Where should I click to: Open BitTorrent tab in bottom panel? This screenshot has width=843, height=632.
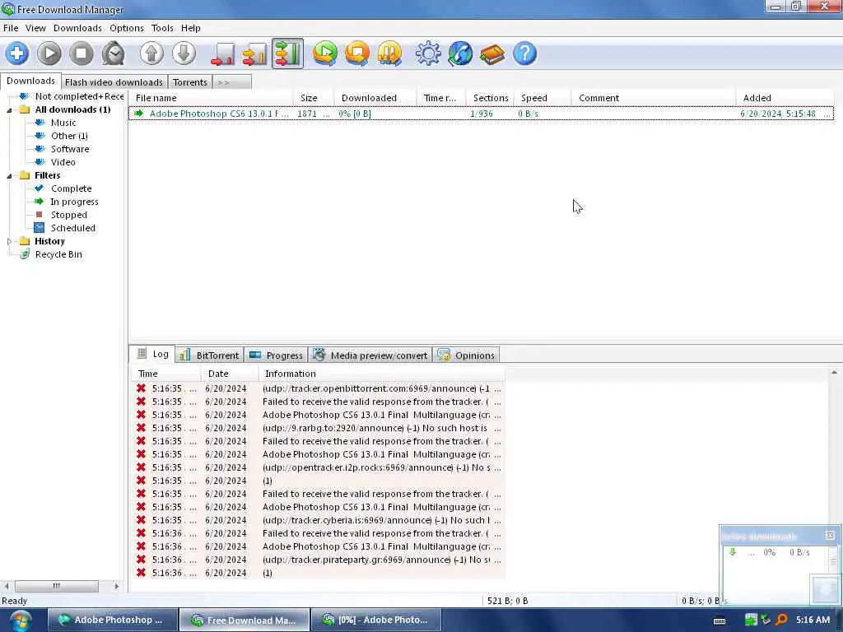click(x=210, y=355)
